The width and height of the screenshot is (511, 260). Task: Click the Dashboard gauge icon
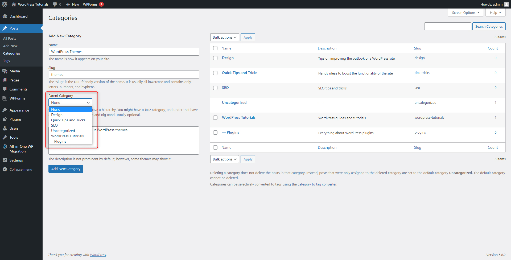(x=5, y=16)
